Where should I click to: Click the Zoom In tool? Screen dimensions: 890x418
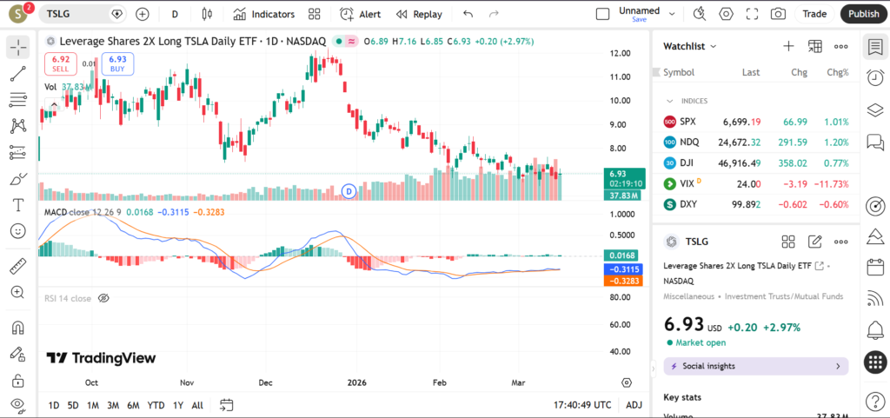tap(17, 292)
